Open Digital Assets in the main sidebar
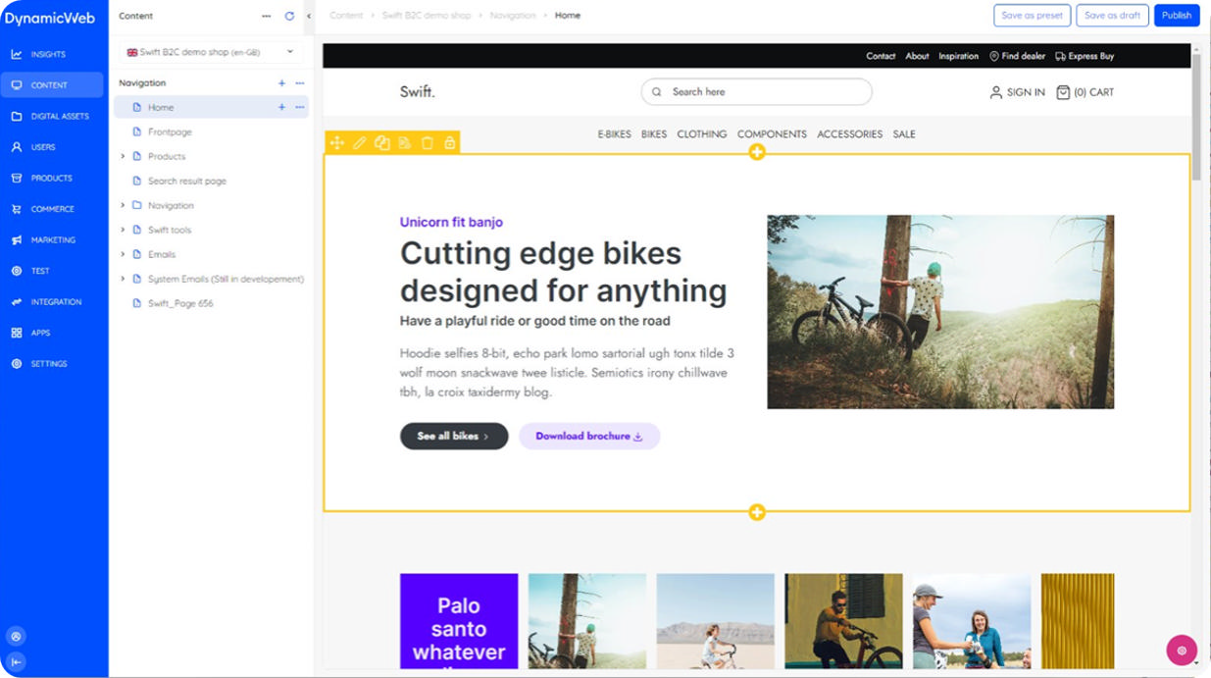The height and width of the screenshot is (678, 1211). coord(59,116)
